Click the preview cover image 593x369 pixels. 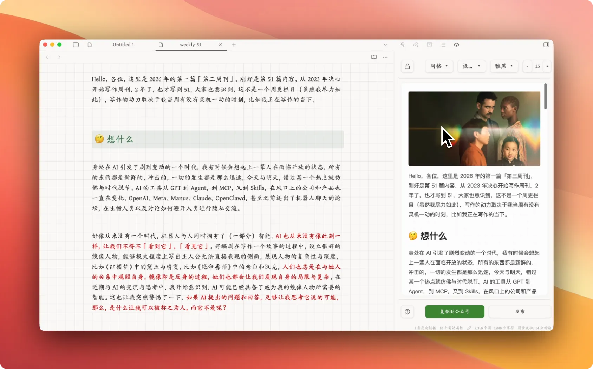(x=474, y=129)
